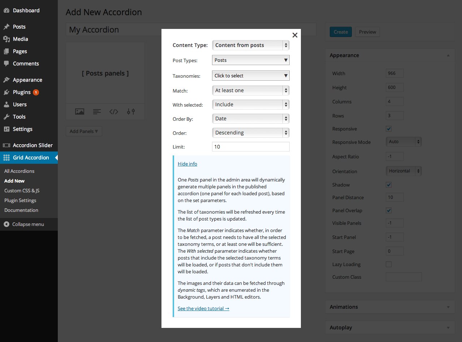Expand the Animations panel
Viewport: 462px width, 342px height.
pos(448,307)
